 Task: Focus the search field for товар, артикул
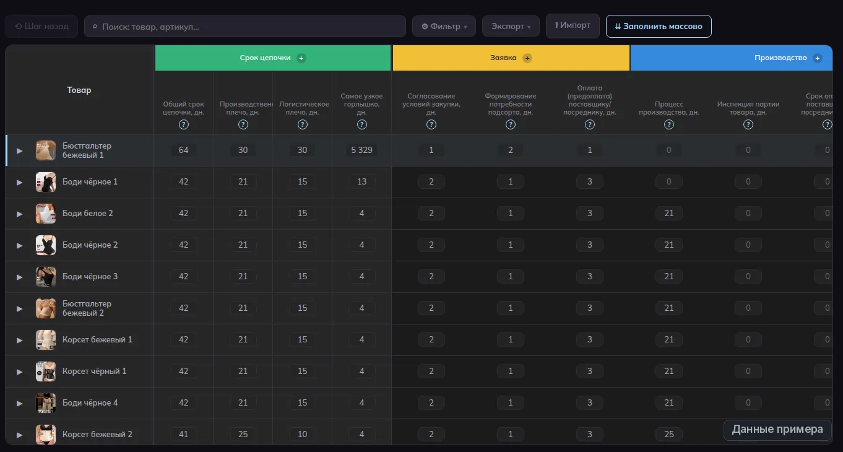pos(245,27)
